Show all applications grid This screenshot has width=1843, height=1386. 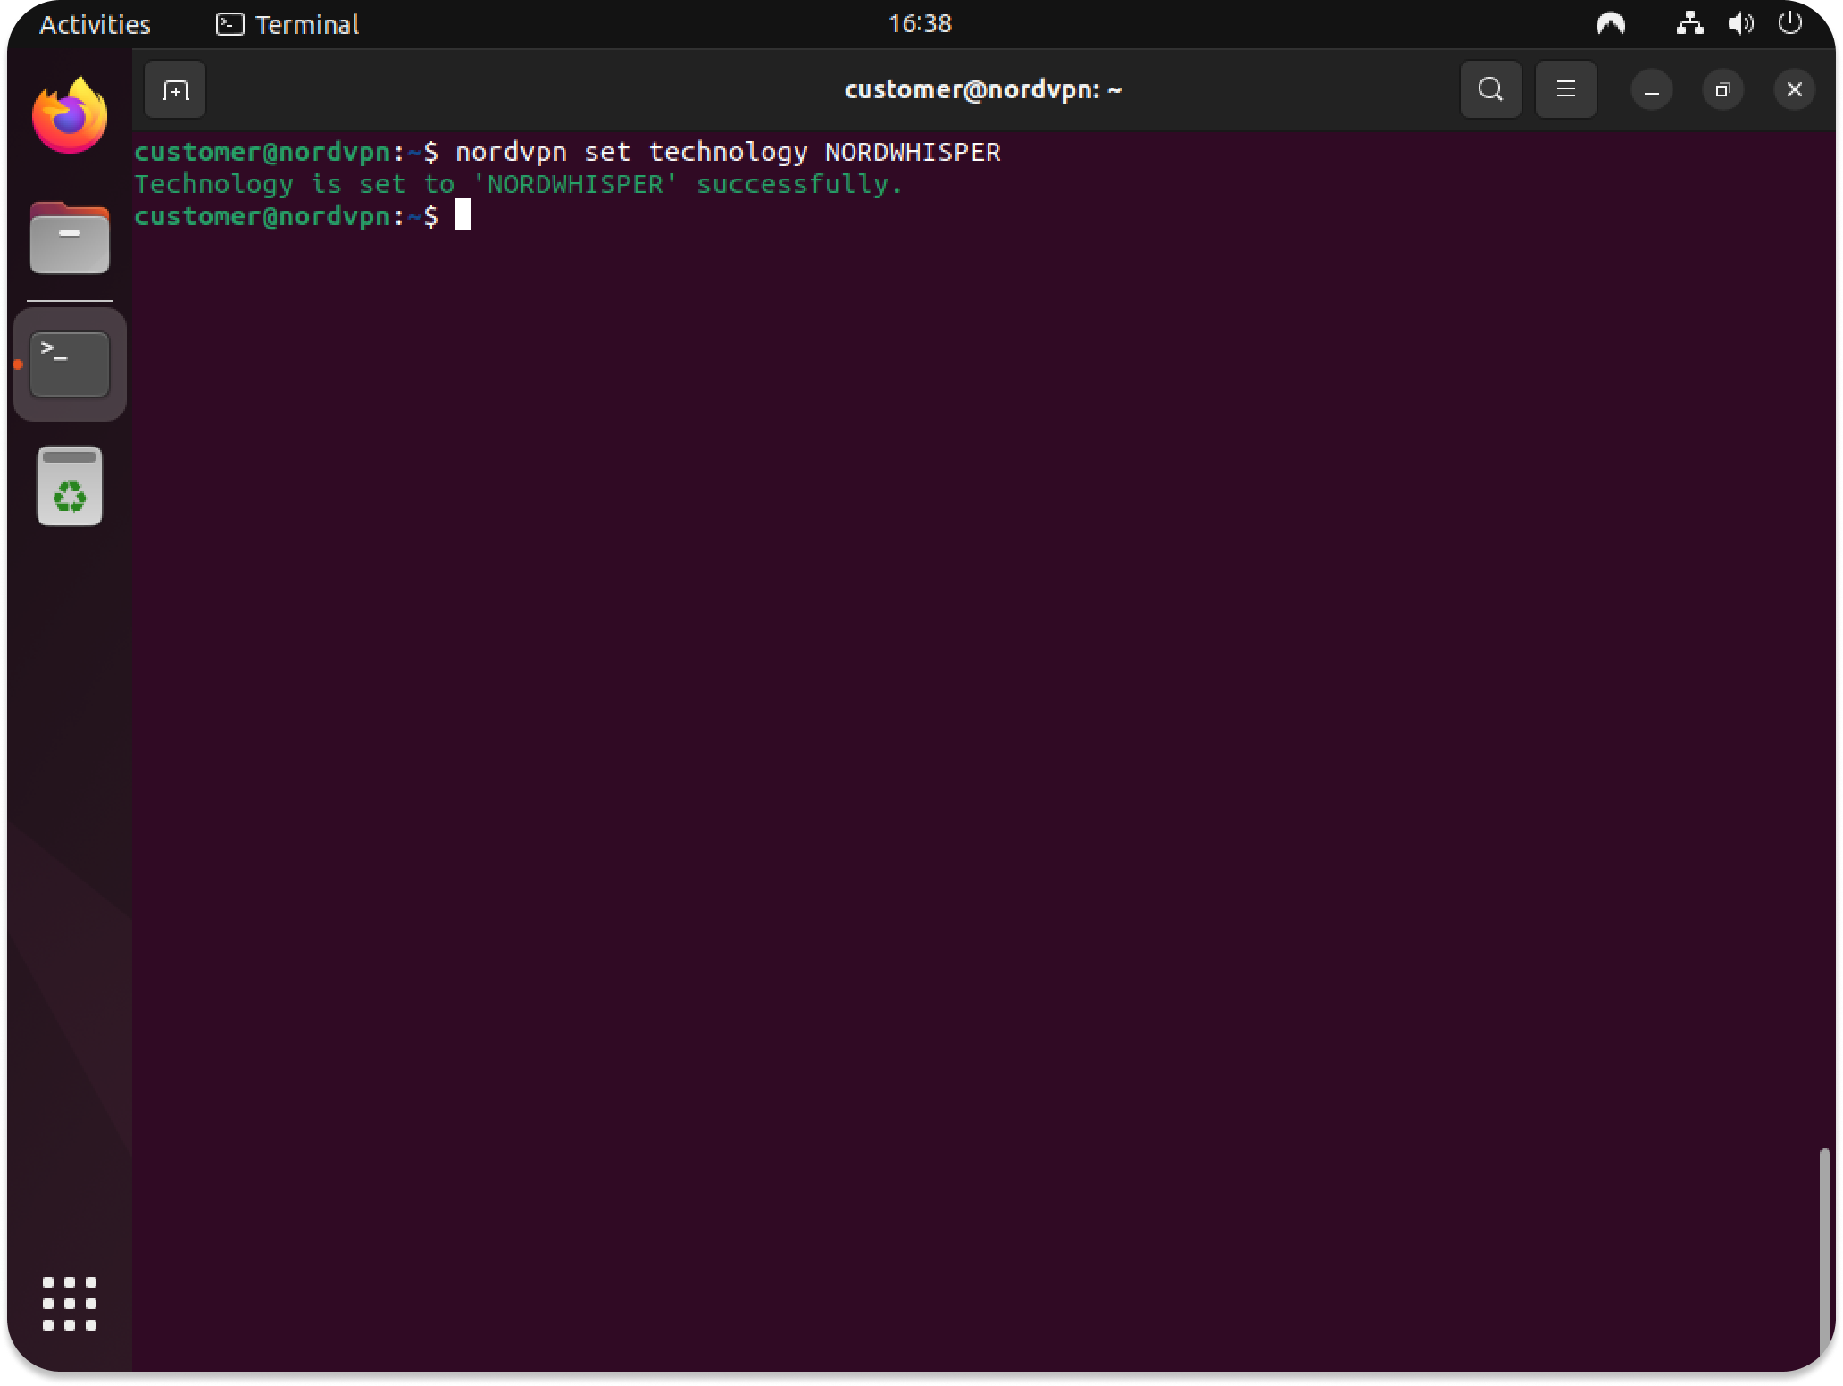70,1304
